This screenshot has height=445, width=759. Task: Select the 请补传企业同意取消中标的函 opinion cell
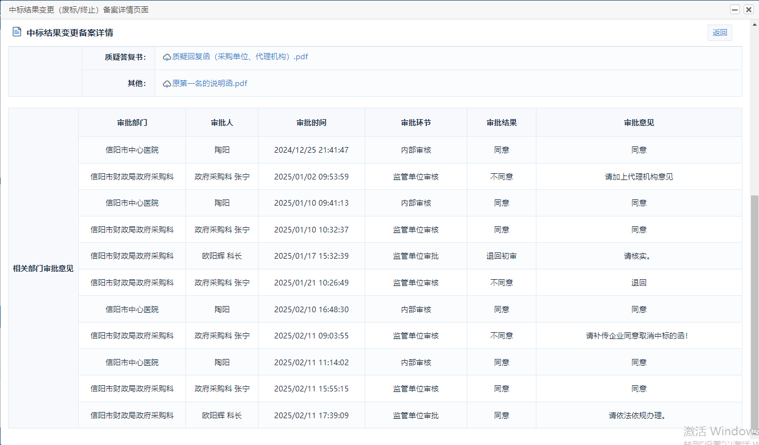pos(639,336)
